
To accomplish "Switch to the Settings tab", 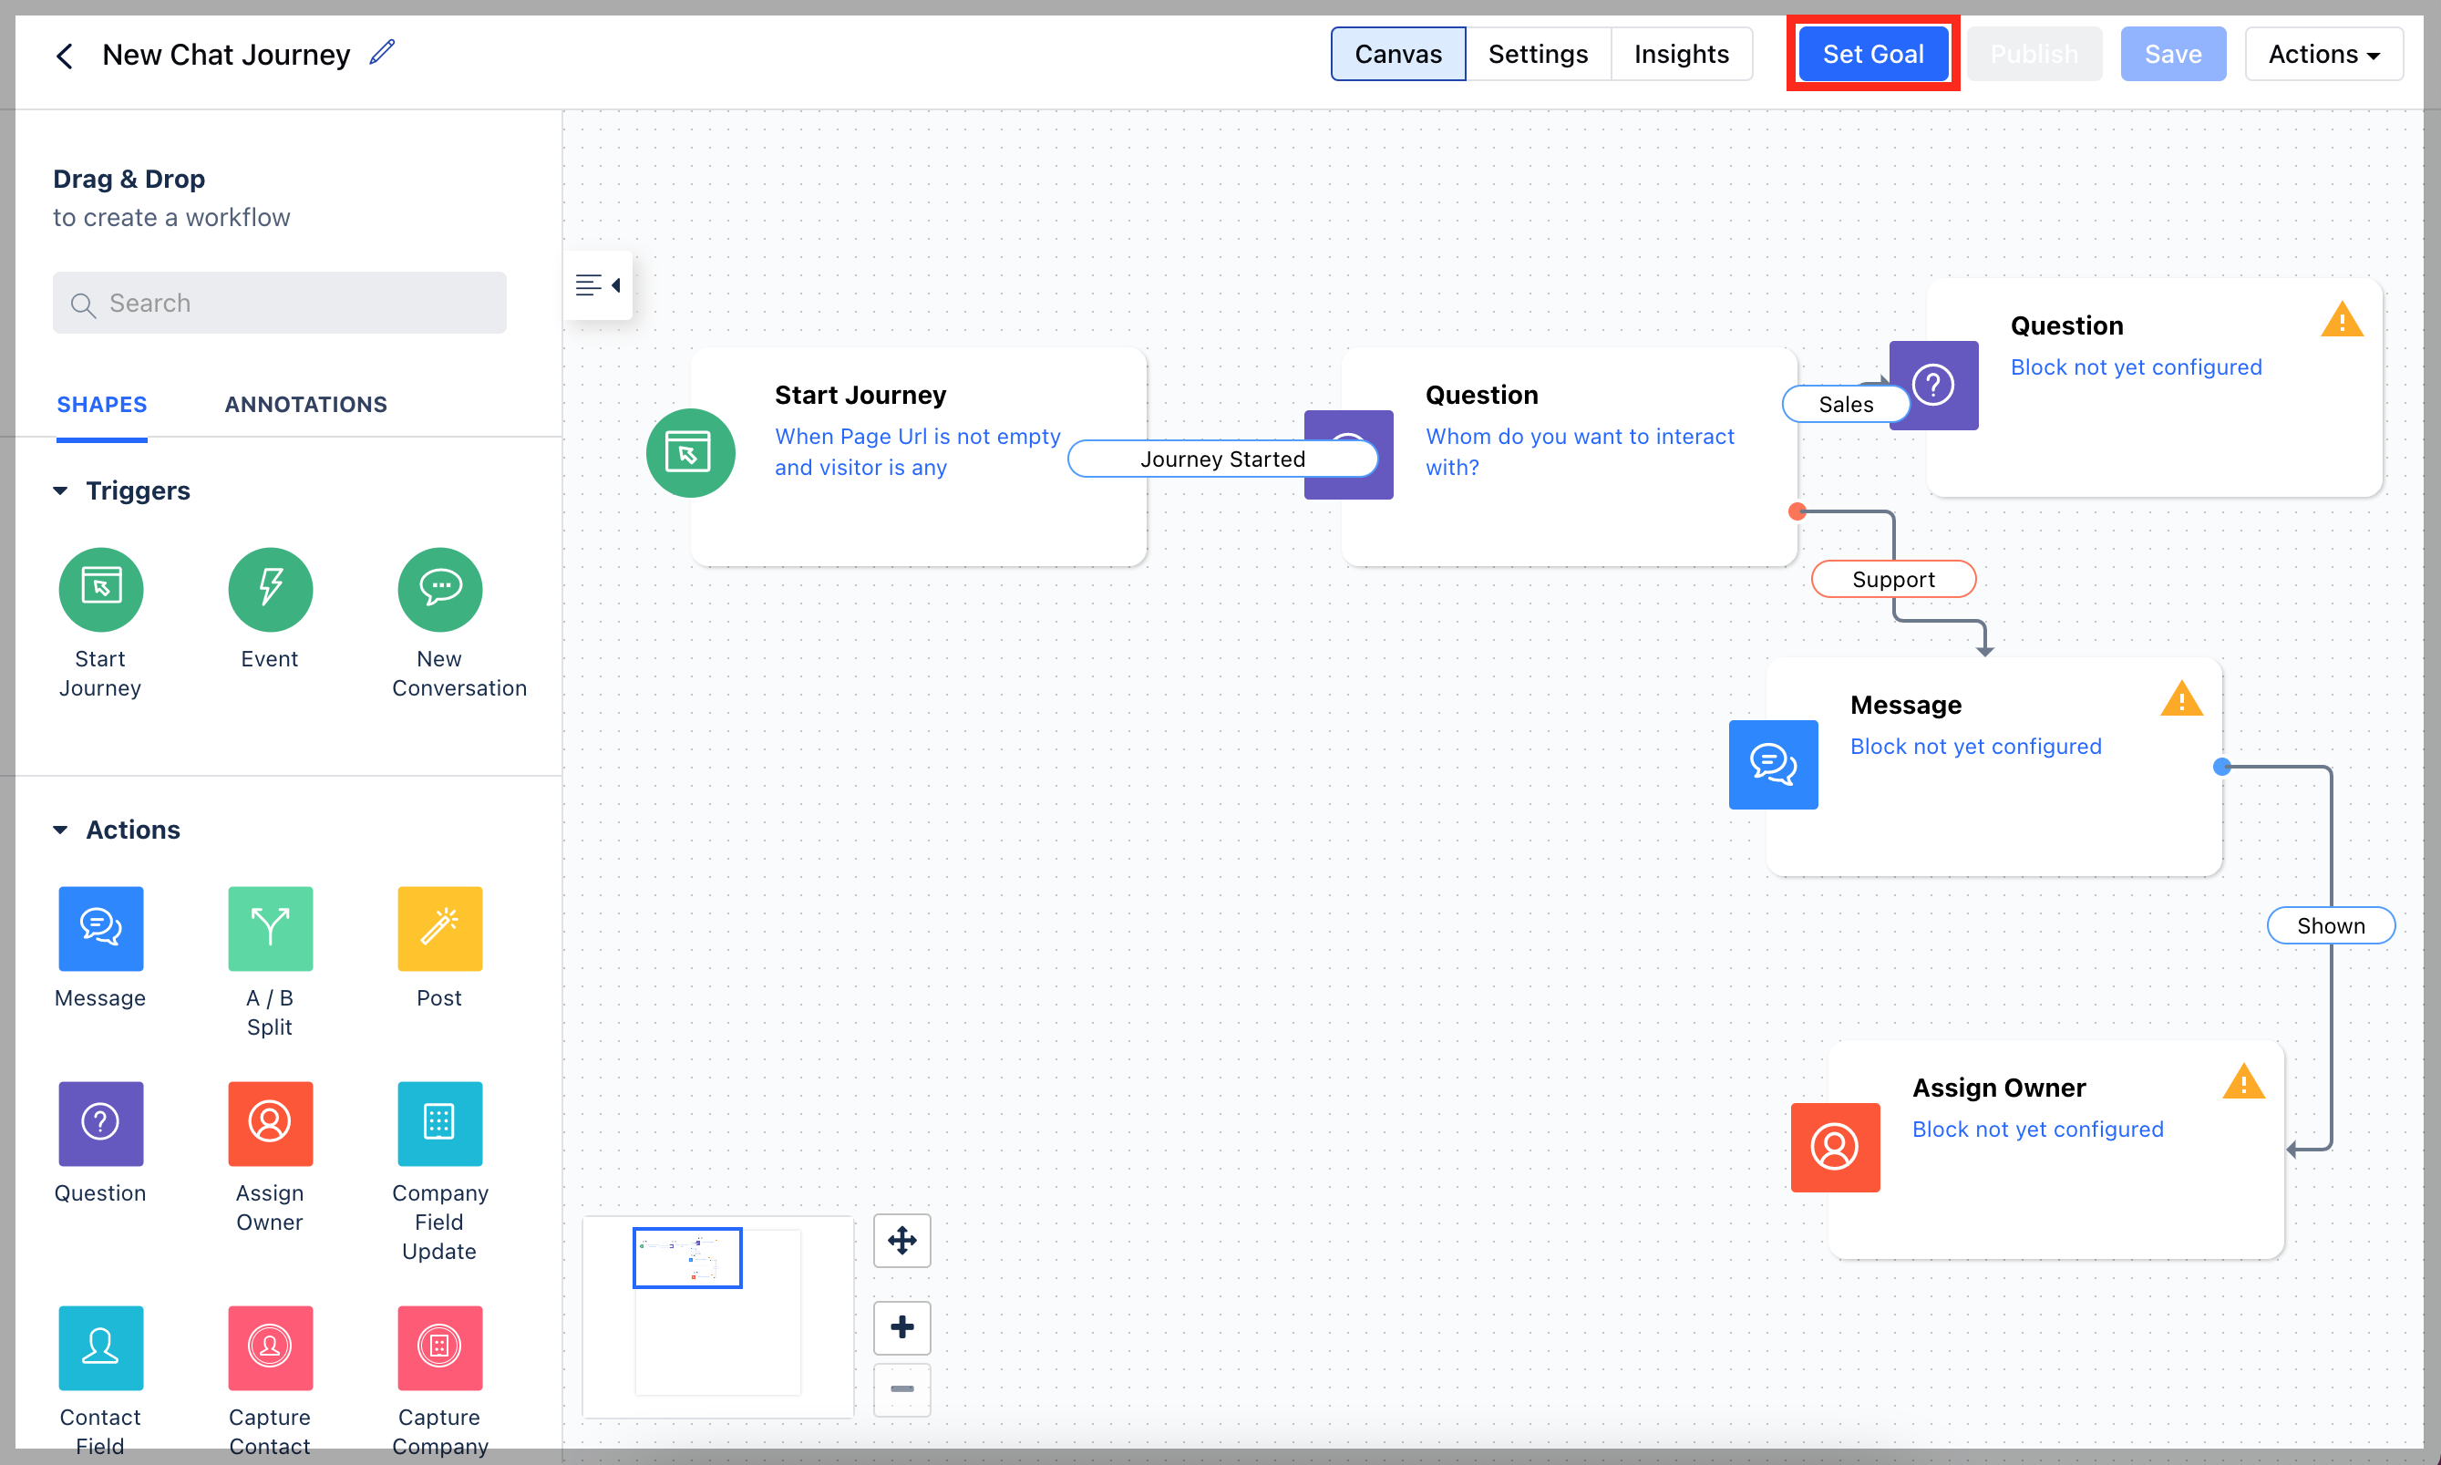I will (x=1537, y=55).
